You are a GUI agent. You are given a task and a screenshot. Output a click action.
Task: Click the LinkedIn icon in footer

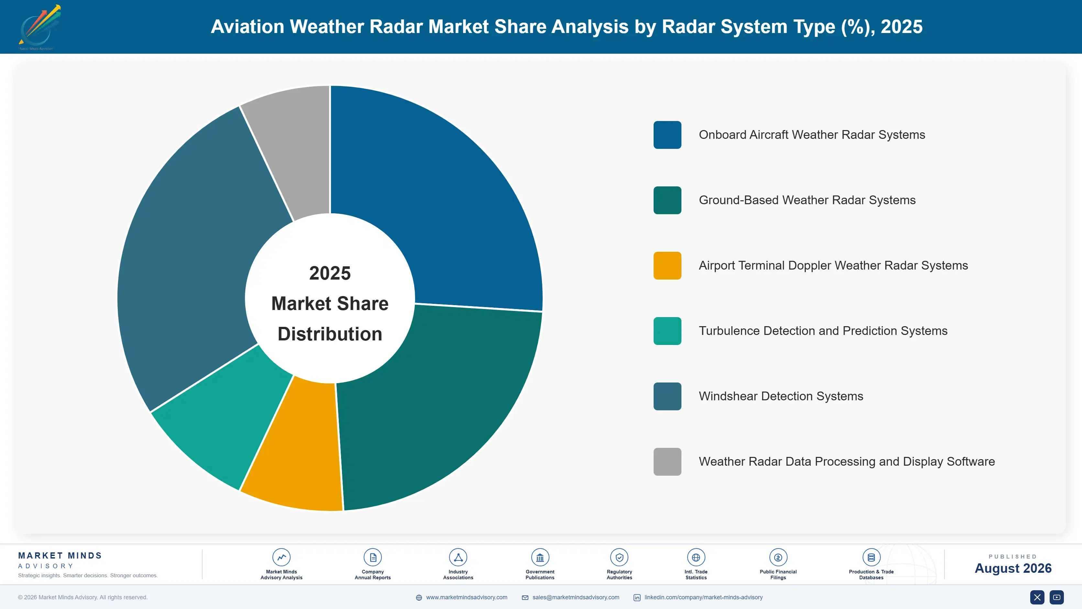637,598
